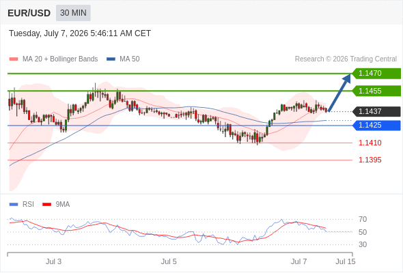
Task: Click the red 1.1395 support label
Action: [370, 160]
